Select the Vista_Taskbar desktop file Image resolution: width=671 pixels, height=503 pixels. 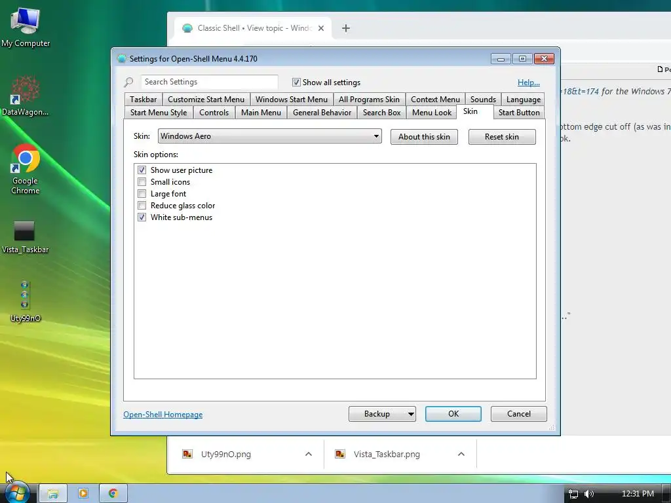(x=24, y=236)
